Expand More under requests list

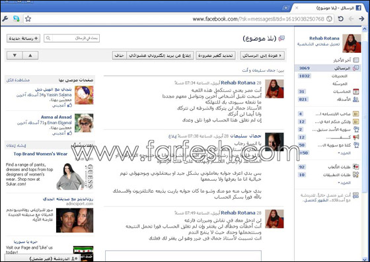[344, 183]
